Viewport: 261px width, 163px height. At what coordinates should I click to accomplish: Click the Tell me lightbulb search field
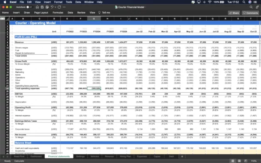(104, 13)
